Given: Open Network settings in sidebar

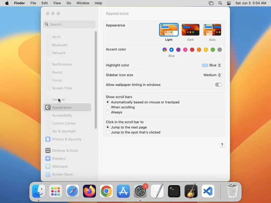Looking at the screenshot, I should click(x=67, y=53).
